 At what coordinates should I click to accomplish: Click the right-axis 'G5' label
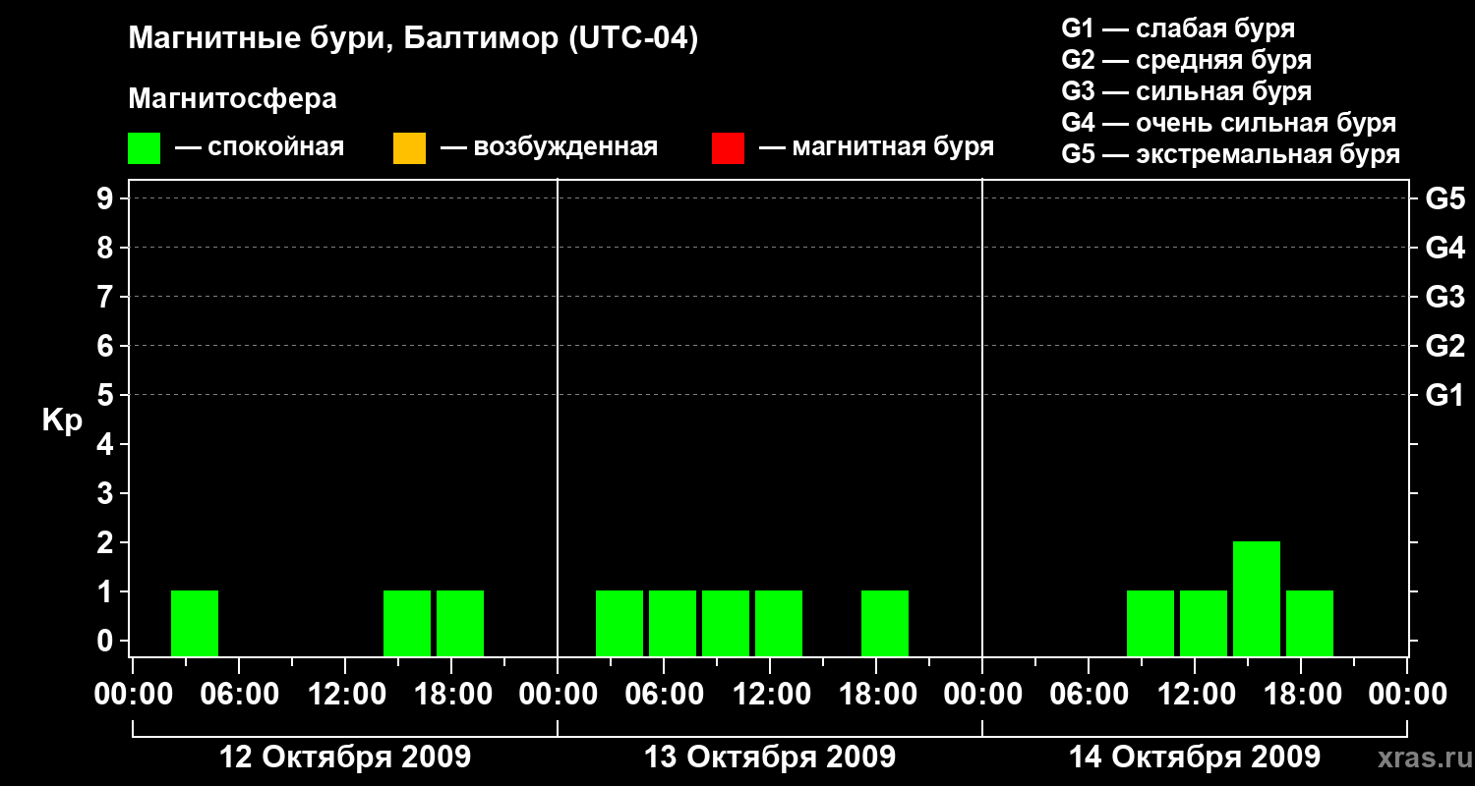pos(1445,198)
